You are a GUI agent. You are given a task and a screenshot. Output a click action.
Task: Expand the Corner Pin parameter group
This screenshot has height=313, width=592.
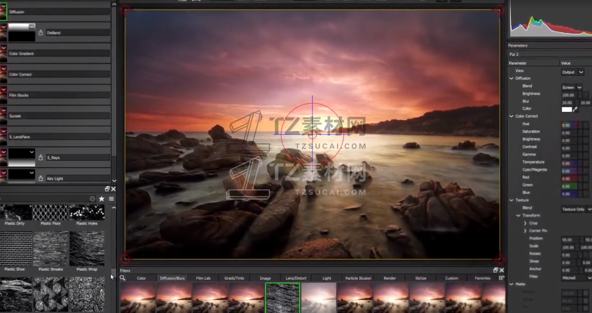click(525, 231)
